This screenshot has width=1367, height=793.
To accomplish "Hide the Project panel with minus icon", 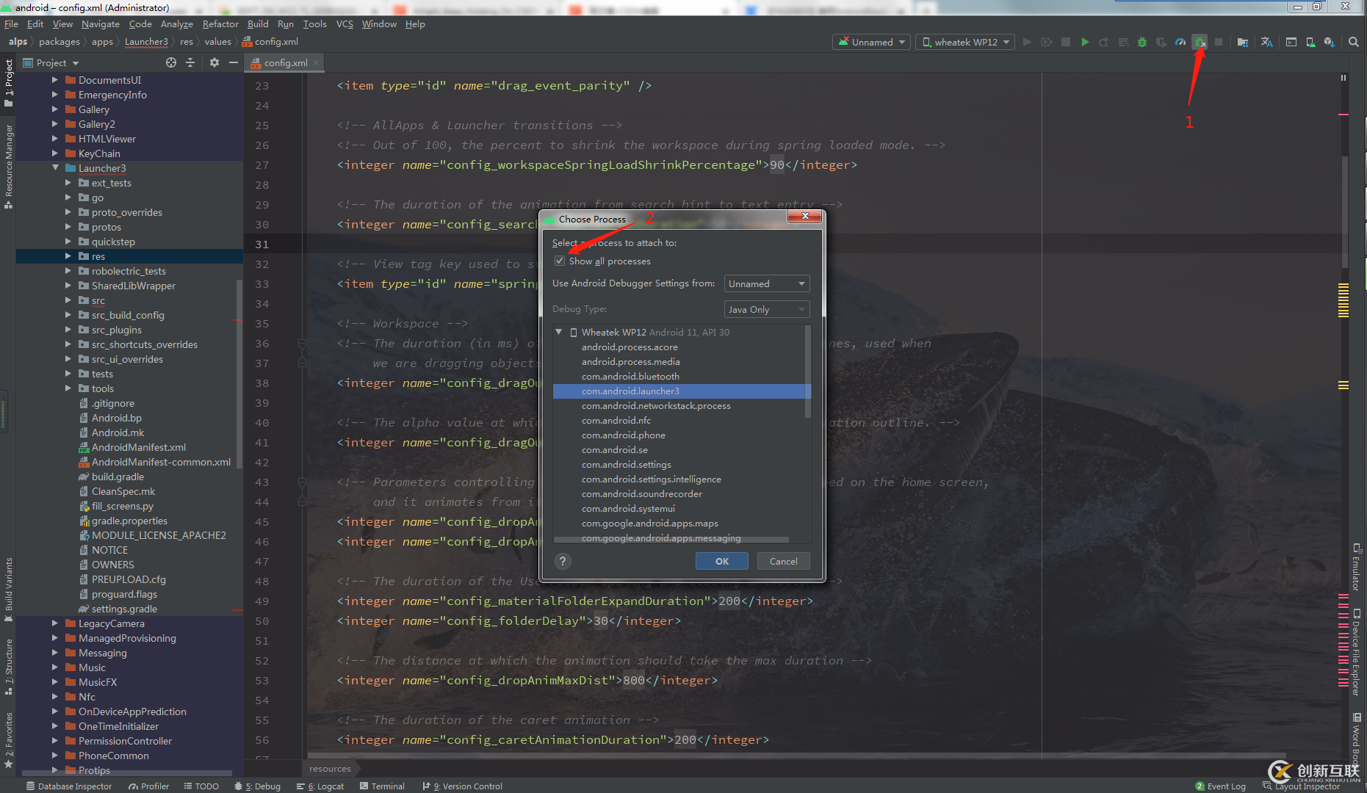I will coord(234,62).
